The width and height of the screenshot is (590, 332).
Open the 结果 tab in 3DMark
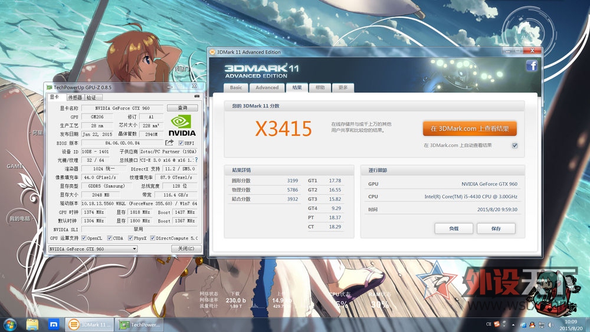(x=297, y=87)
